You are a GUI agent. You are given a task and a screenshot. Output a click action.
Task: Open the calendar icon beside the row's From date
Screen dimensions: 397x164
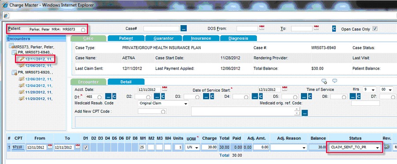click(x=50, y=146)
